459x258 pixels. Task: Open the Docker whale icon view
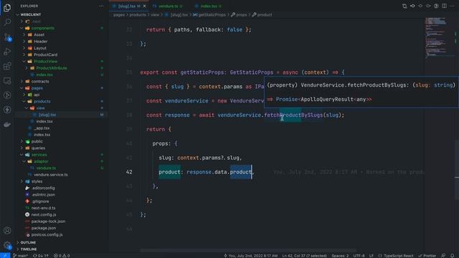click(7, 124)
